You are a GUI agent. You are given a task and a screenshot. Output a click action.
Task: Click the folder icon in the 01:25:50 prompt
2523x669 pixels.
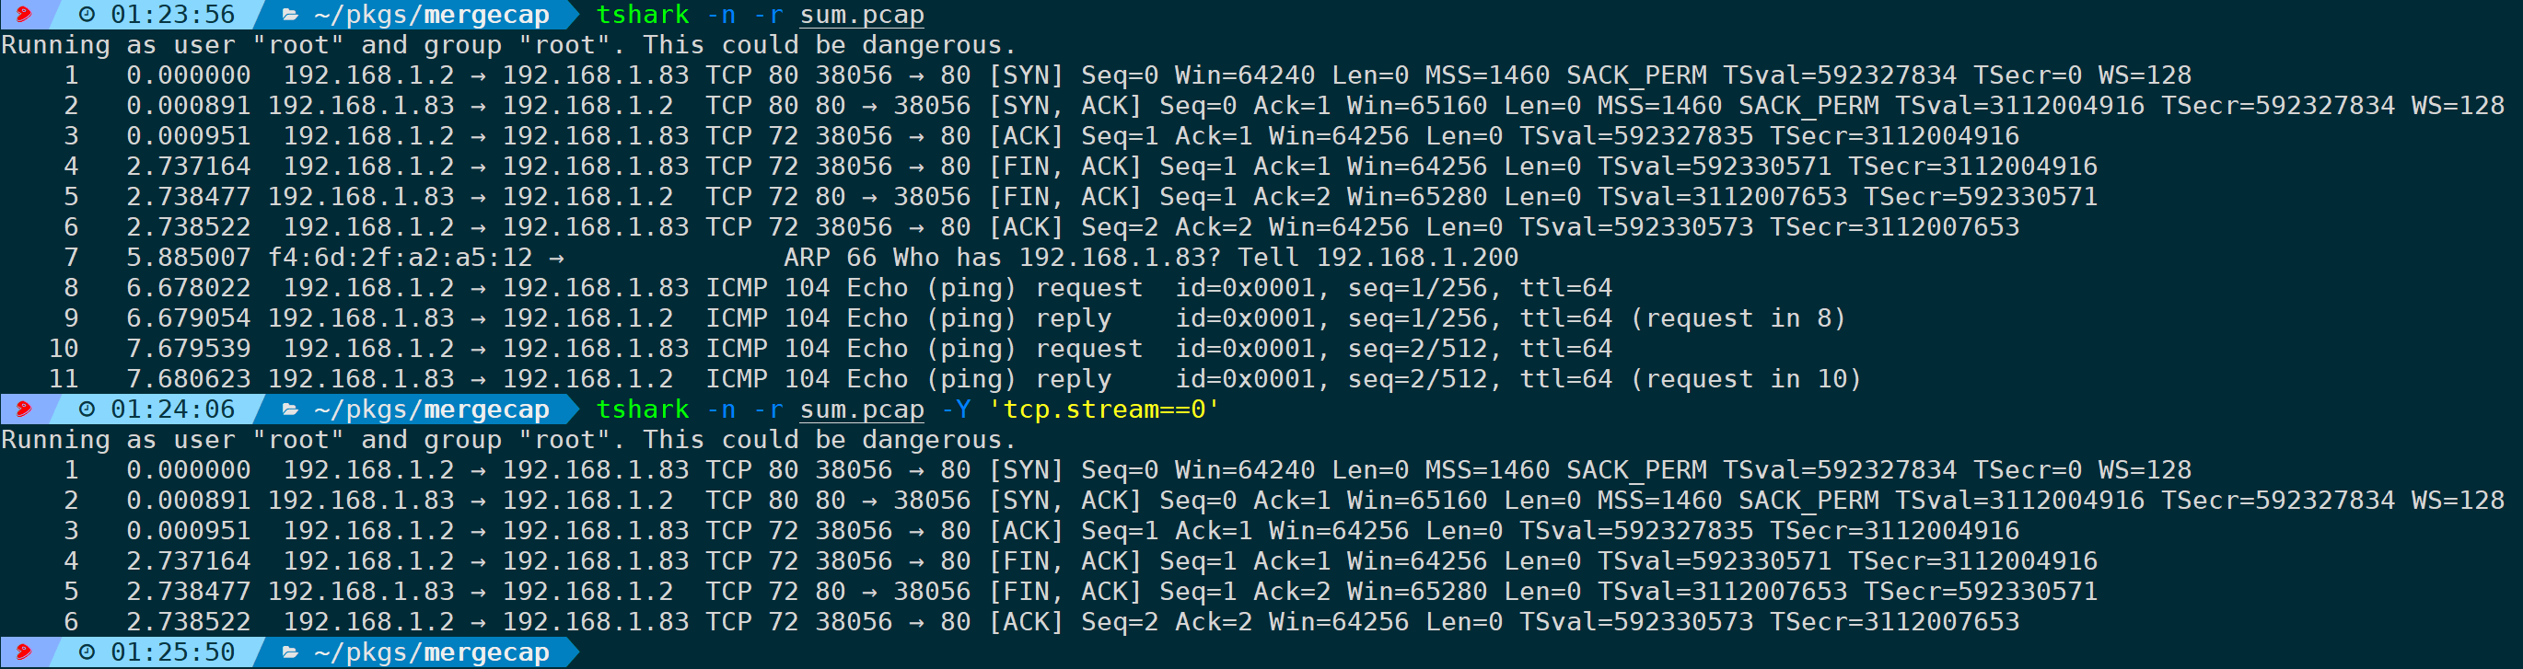[x=290, y=652]
